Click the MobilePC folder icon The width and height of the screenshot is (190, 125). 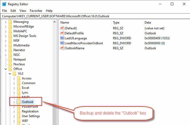(x=10, y=31)
